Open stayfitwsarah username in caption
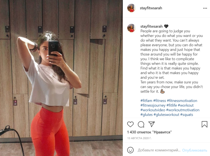Screen dimensions: 210x156 tap(151, 26)
